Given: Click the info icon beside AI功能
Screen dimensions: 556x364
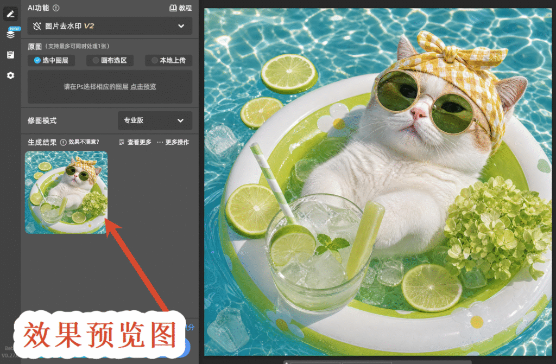Looking at the screenshot, I should 56,8.
